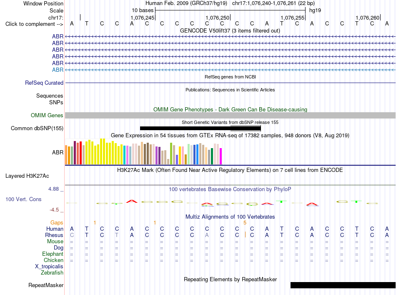
Task: Click the Zebrafish alignment row label
Action: (x=52, y=273)
